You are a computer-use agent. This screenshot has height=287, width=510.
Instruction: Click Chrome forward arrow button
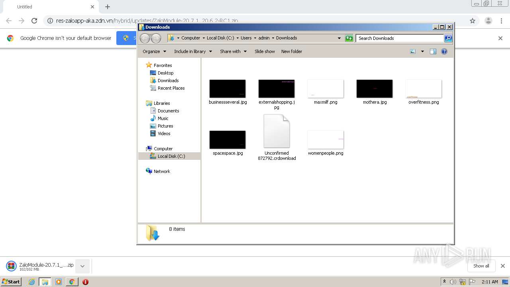pyautogui.click(x=22, y=21)
